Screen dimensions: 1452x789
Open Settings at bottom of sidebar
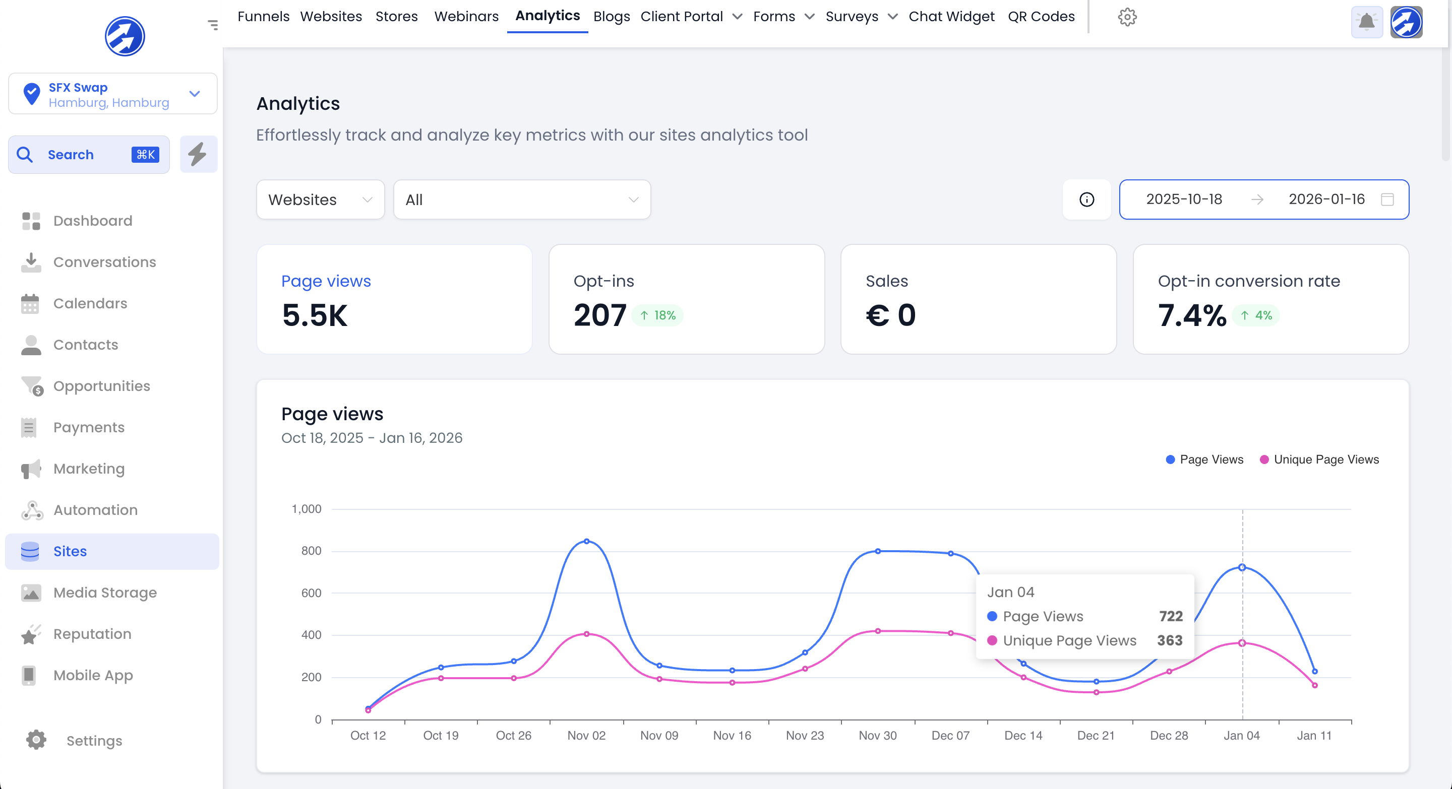coord(94,740)
